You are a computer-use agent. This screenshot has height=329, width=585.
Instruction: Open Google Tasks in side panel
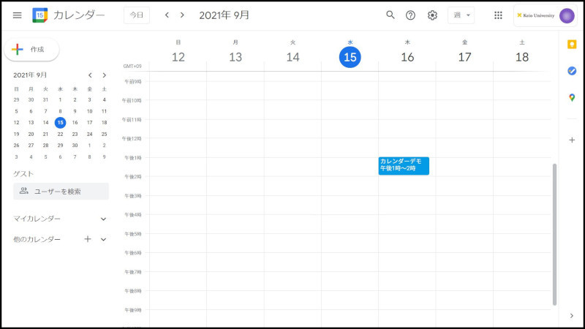coord(572,71)
